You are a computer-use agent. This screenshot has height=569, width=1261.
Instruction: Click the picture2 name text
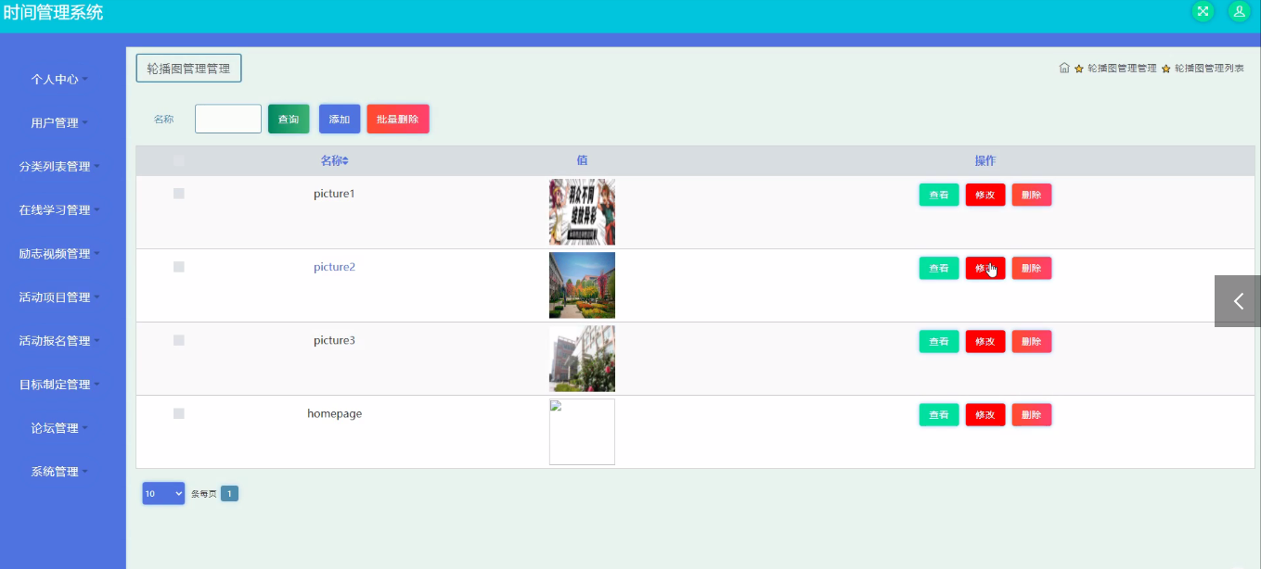(334, 267)
